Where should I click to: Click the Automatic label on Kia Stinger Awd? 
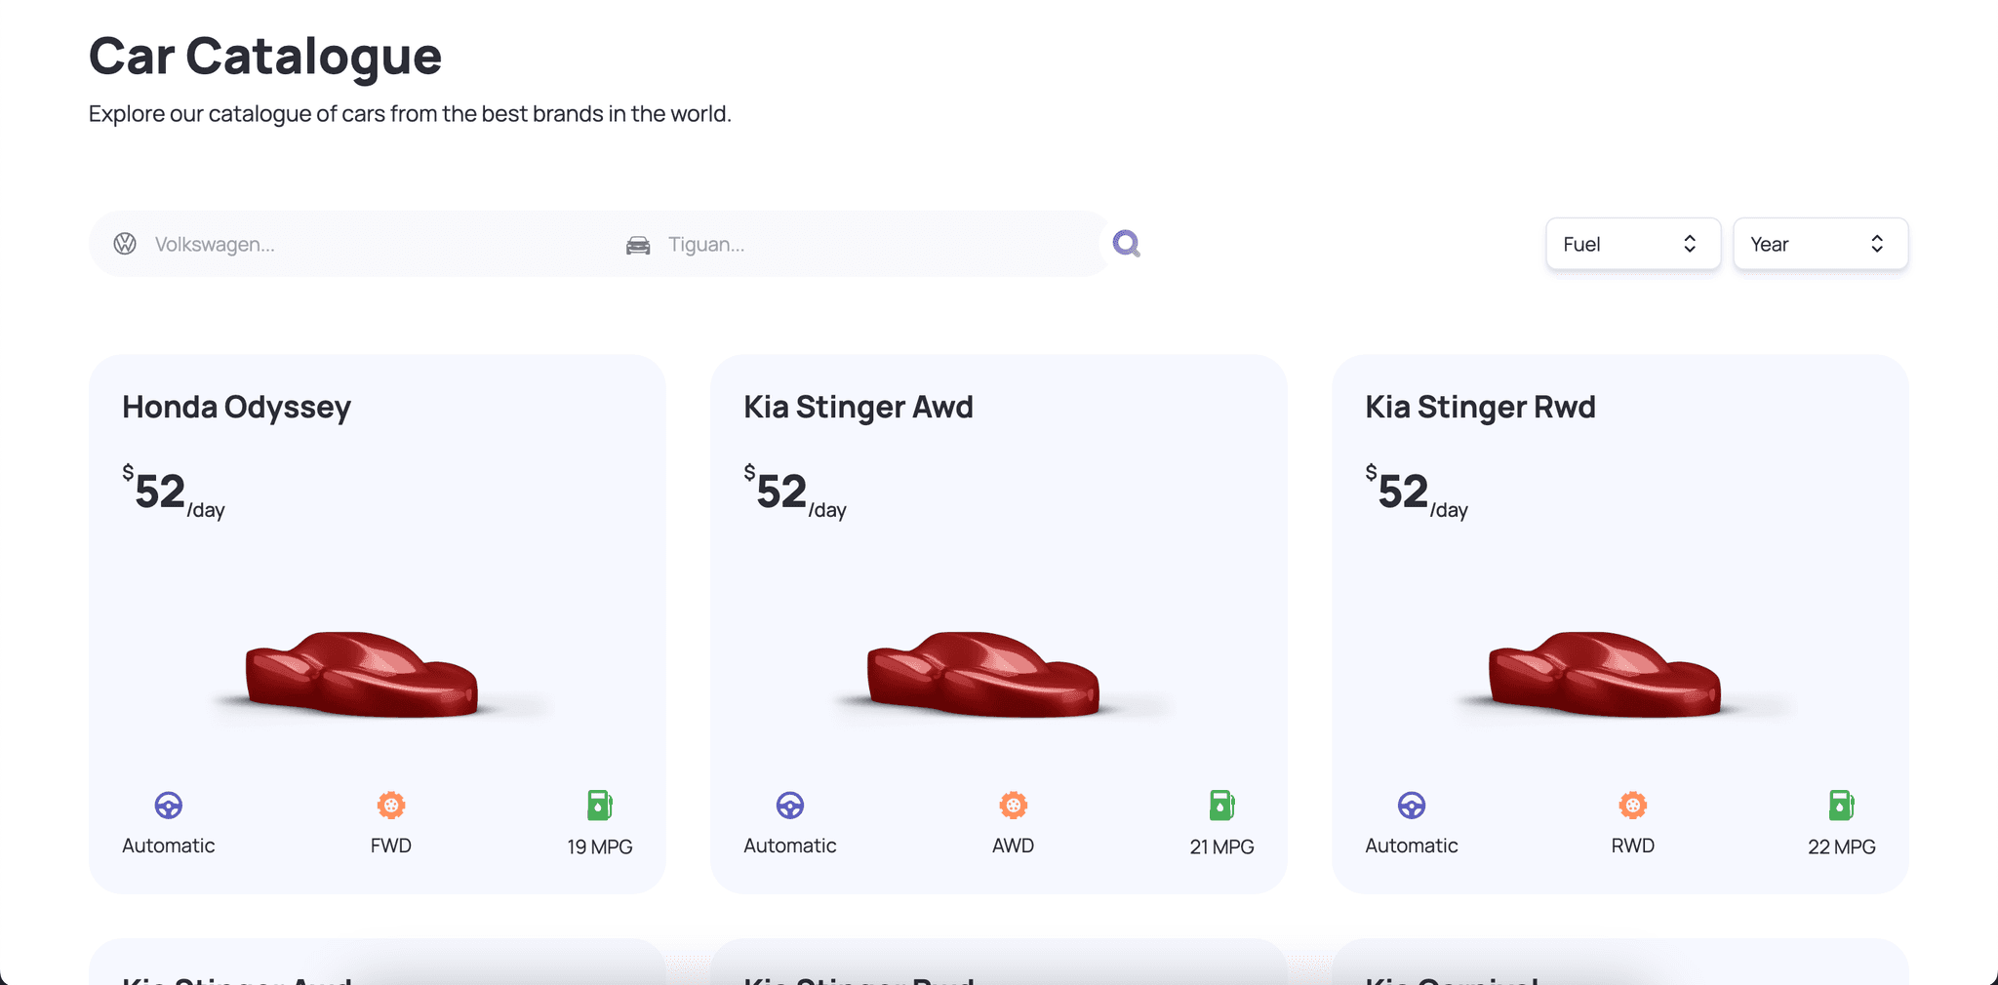click(789, 846)
